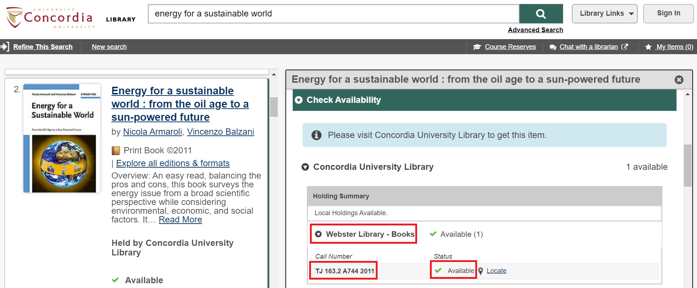Click Local Holdings Available text
Viewport: 697px width, 288px height.
point(351,213)
